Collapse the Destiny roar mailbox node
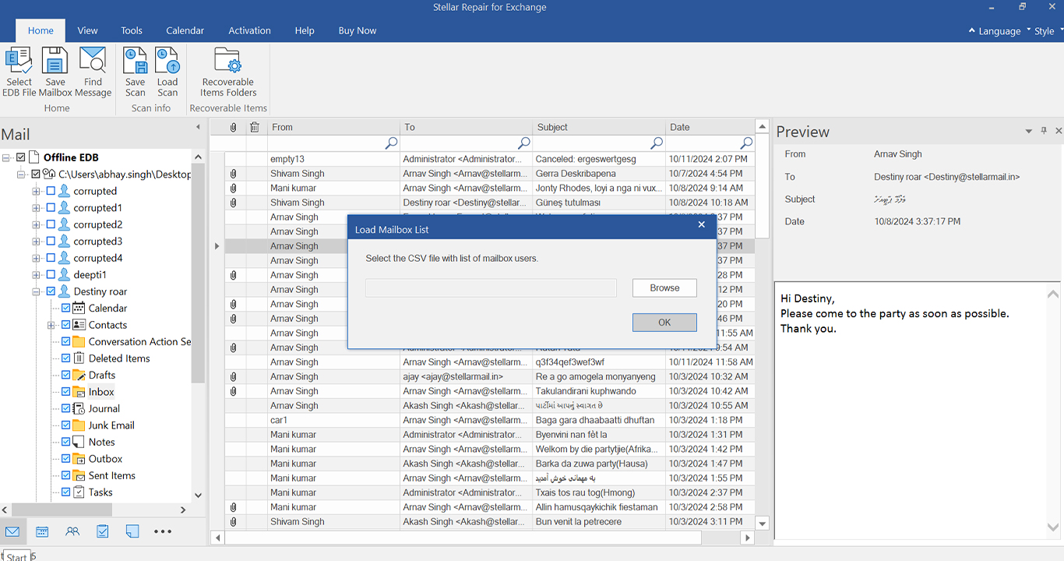1064x561 pixels. [x=36, y=291]
